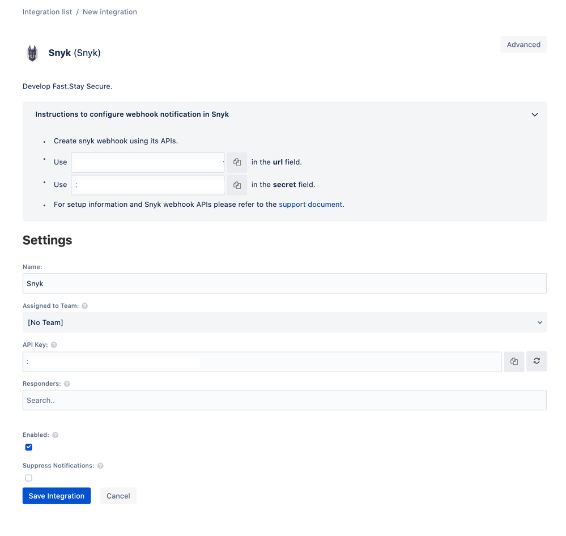This screenshot has width=566, height=536.
Task: Show help for API Key
Action: tap(54, 344)
